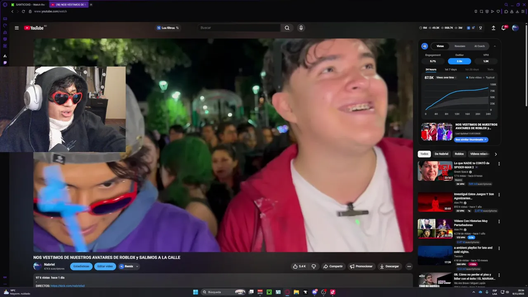This screenshot has width=528, height=297.
Task: Select the Engagement 5.7% metric pill
Action: coord(433,61)
